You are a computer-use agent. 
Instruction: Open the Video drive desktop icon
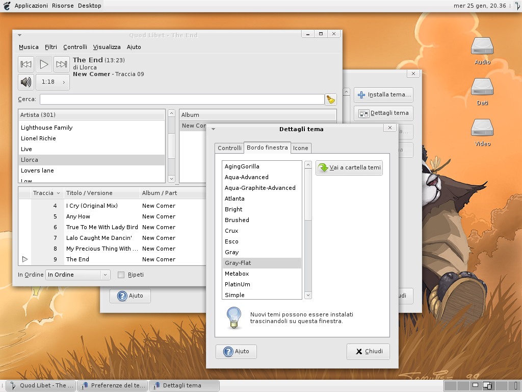[x=482, y=133]
